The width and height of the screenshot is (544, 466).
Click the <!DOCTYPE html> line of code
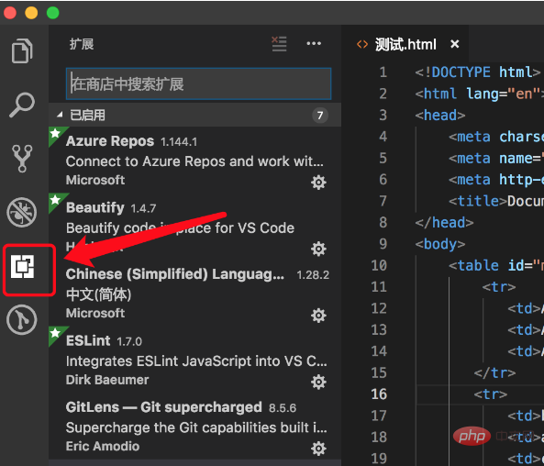tap(478, 72)
